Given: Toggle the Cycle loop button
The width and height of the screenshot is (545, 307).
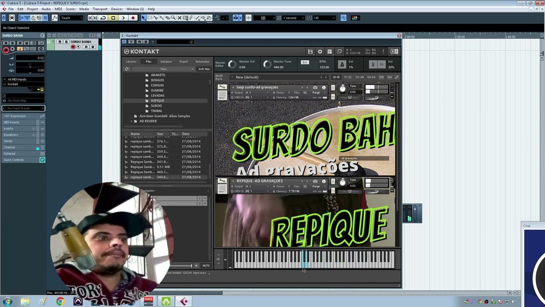Looking at the screenshot, I should coord(103,18).
